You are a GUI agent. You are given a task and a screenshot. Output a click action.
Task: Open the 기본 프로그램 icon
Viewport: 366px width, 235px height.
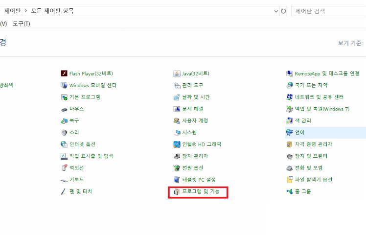(x=64, y=97)
